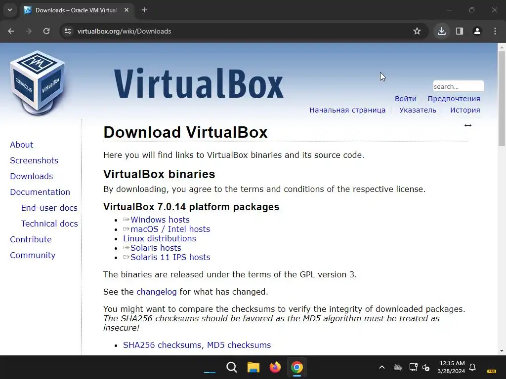
Task: Select the Downloads – Oracle VM VirtualBox tab
Action: point(77,10)
